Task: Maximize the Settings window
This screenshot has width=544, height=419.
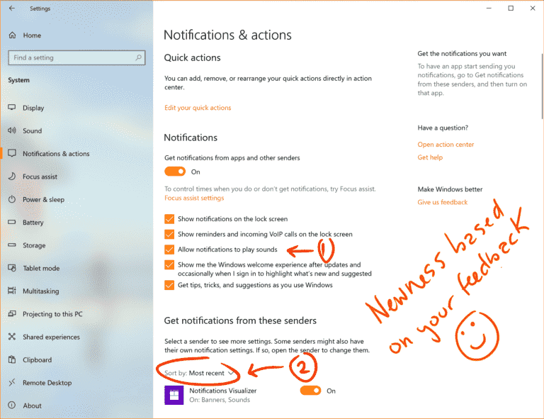Action: [x=511, y=8]
